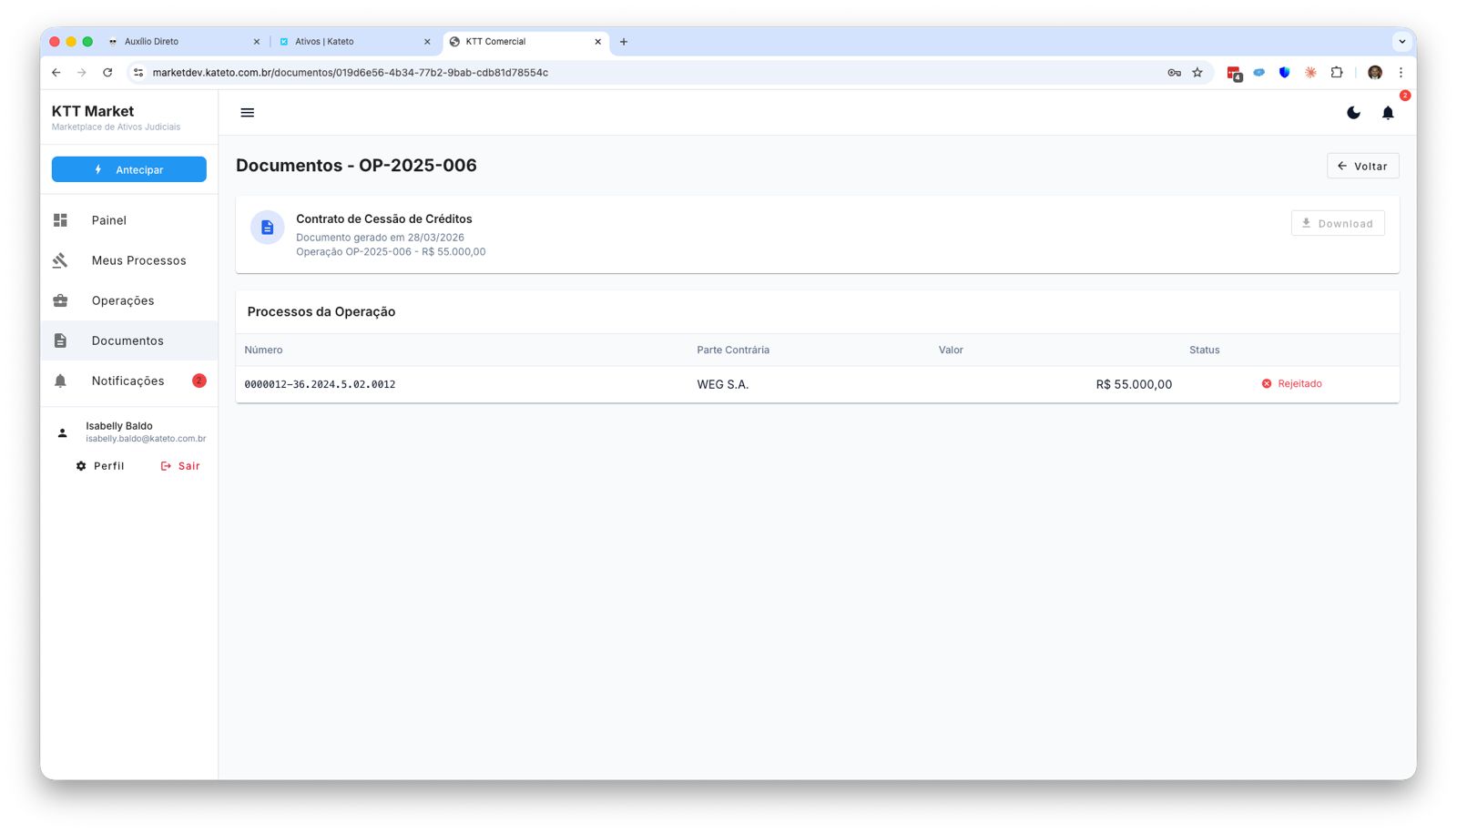The height and width of the screenshot is (833, 1457).
Task: Switch to the Auxílio Direto tab
Action: click(x=151, y=42)
